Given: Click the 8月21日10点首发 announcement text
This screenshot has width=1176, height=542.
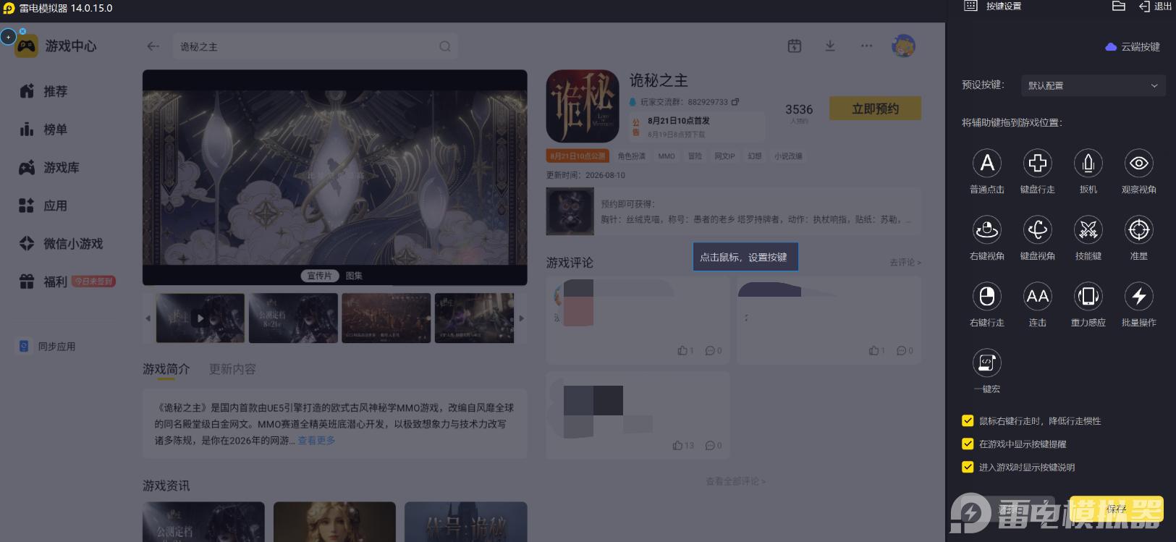Looking at the screenshot, I should (679, 121).
